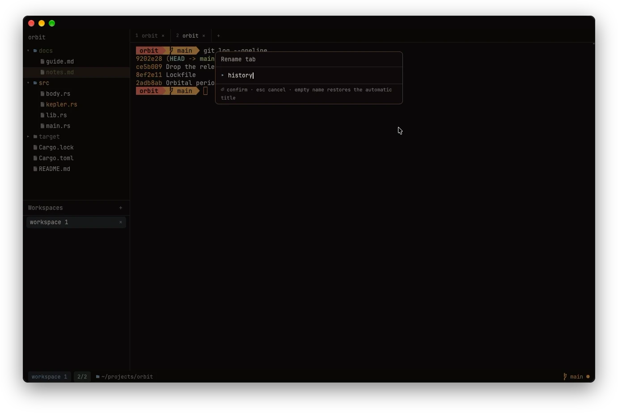Click the orbit sidebar header title
618x413 pixels.
tap(37, 38)
